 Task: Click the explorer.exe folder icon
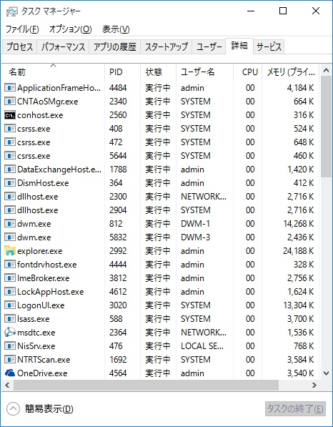coord(10,251)
